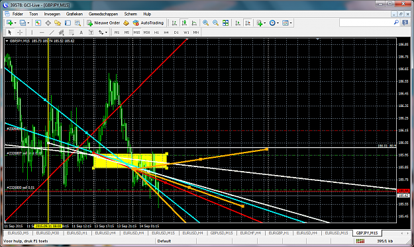
Task: Expand the Templates dropdown arrow
Action: pos(291,23)
